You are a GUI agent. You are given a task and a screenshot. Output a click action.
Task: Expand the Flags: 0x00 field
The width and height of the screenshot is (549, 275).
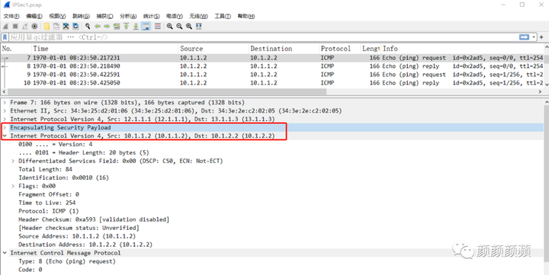click(x=13, y=186)
